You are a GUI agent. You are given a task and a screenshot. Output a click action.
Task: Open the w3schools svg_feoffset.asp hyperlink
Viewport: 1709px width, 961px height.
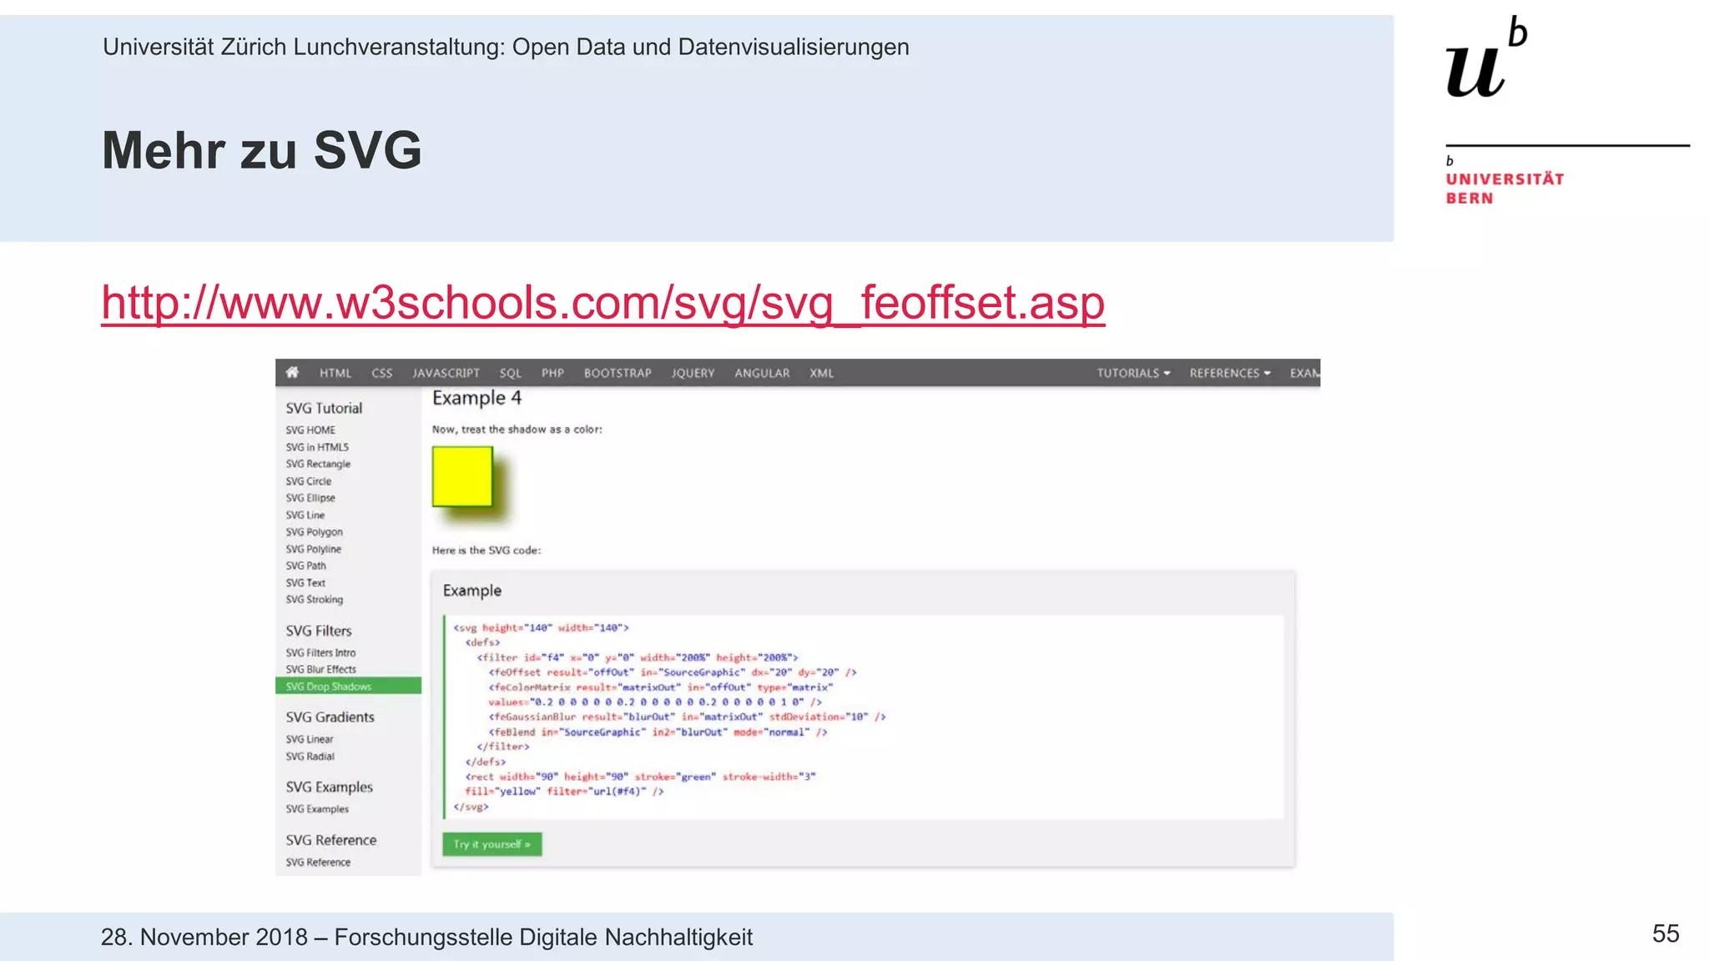tap(603, 302)
